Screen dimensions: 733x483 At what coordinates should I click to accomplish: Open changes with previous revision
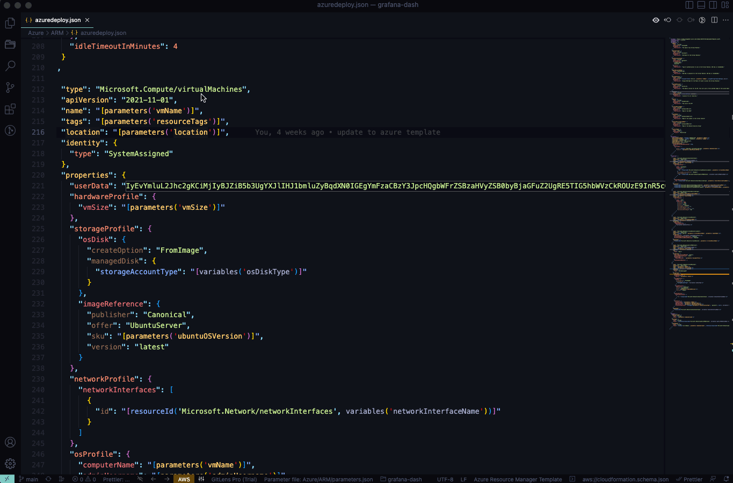[x=667, y=20]
